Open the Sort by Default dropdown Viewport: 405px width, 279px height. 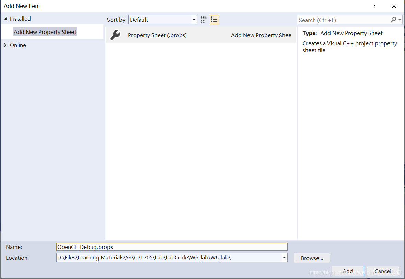[162, 20]
